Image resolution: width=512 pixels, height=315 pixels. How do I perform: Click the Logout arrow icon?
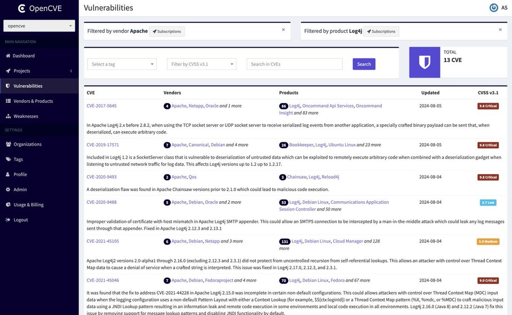(x=8, y=220)
